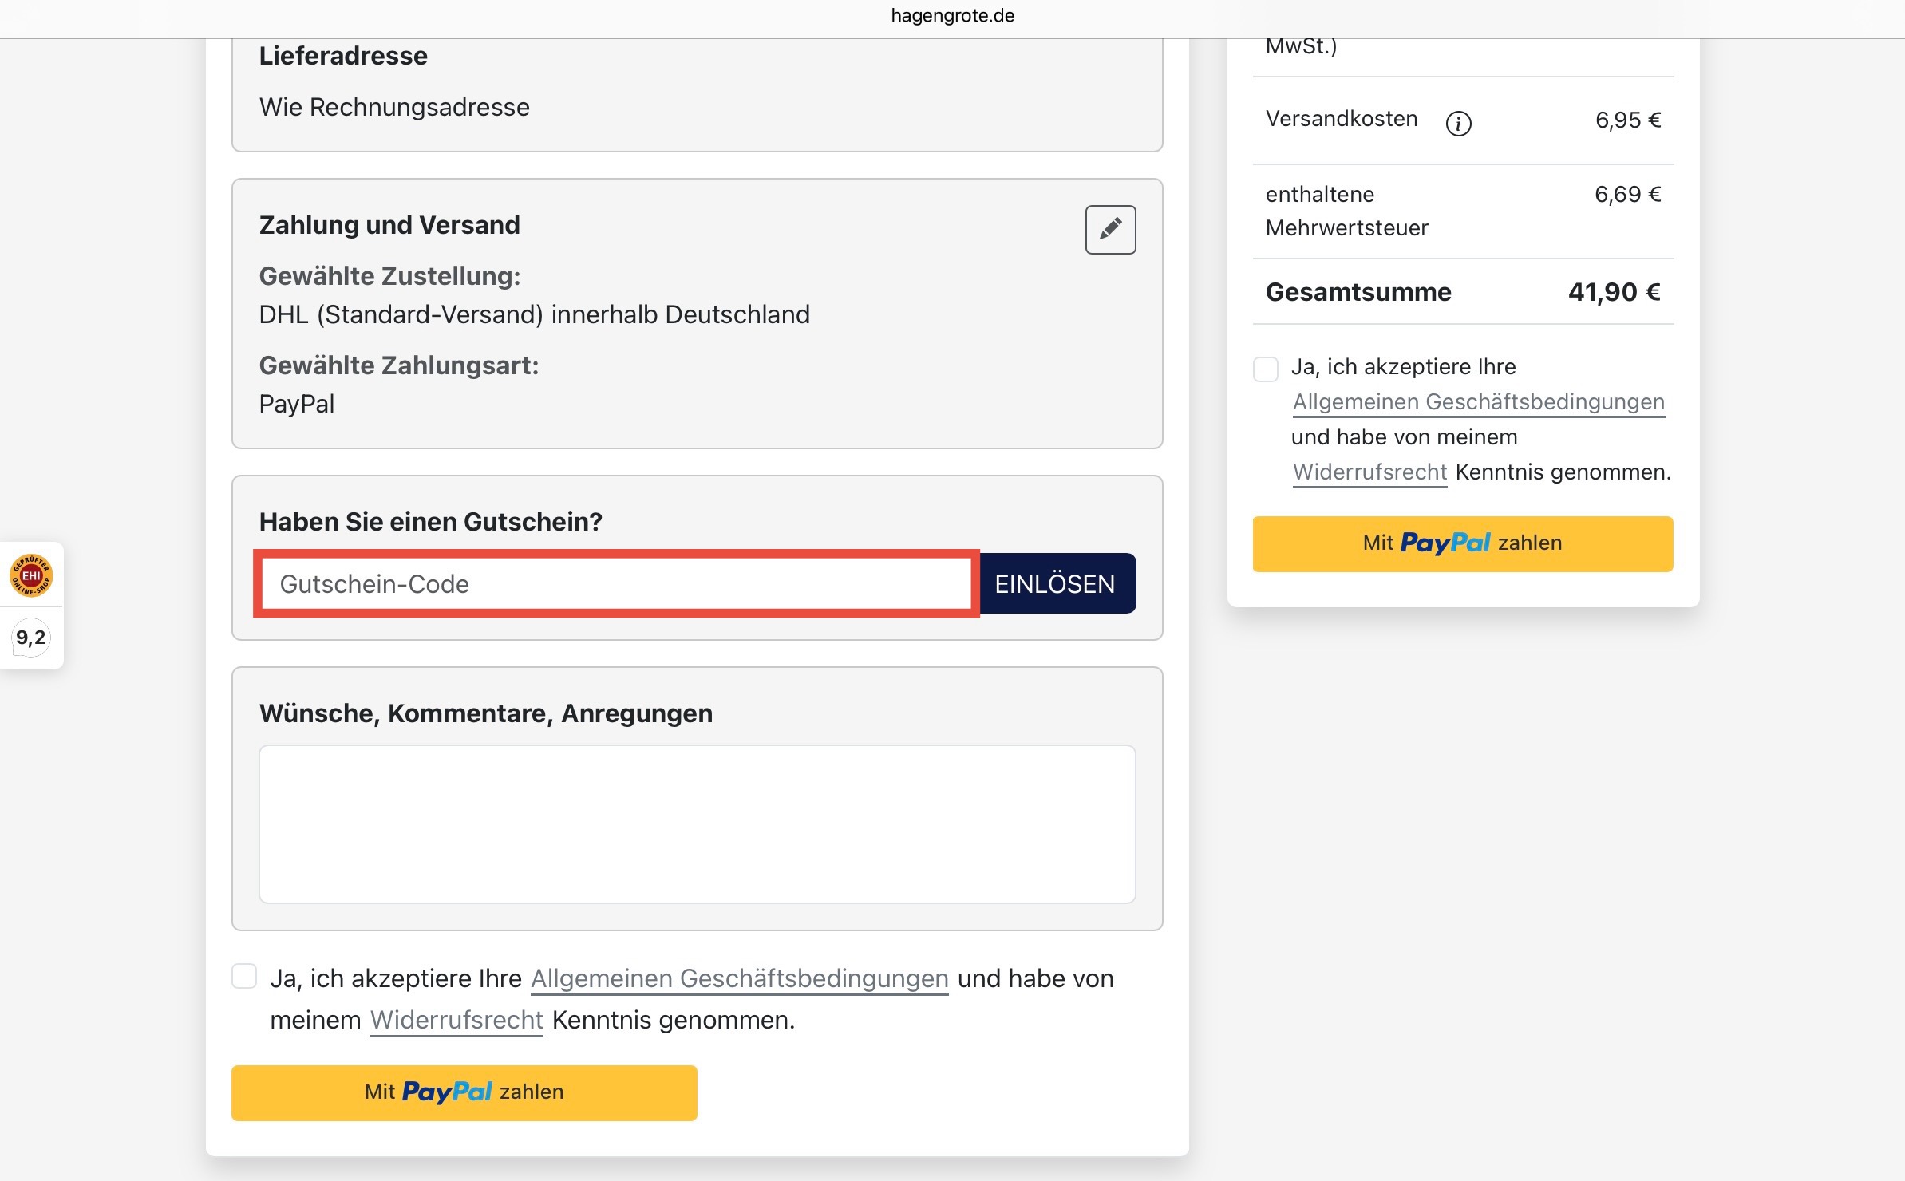The height and width of the screenshot is (1181, 1905).
Task: Edit payment and shipping with pencil icon
Action: (1110, 230)
